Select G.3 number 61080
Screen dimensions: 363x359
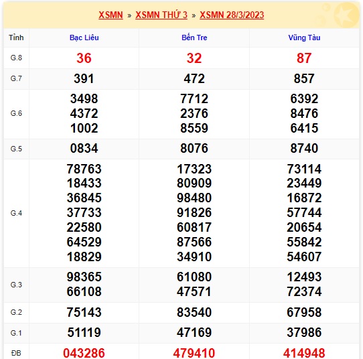pos(194,277)
